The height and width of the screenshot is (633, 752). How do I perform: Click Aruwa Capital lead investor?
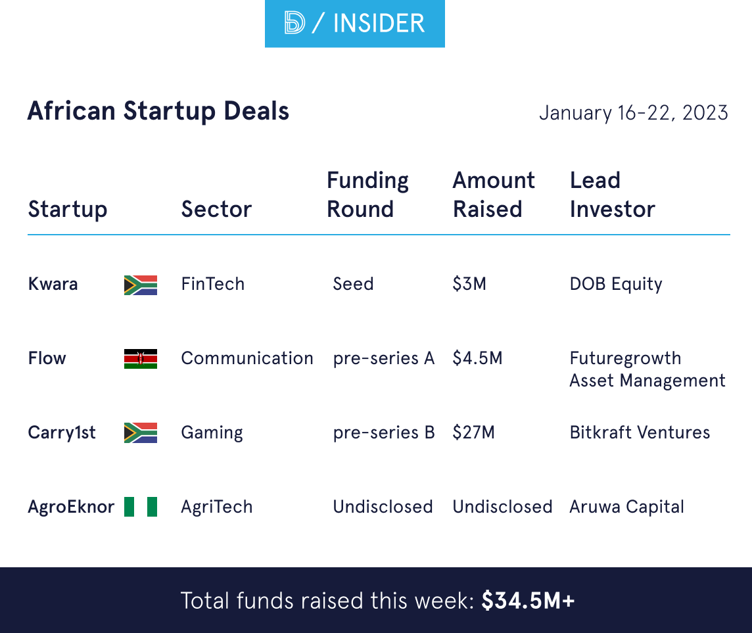tap(626, 507)
